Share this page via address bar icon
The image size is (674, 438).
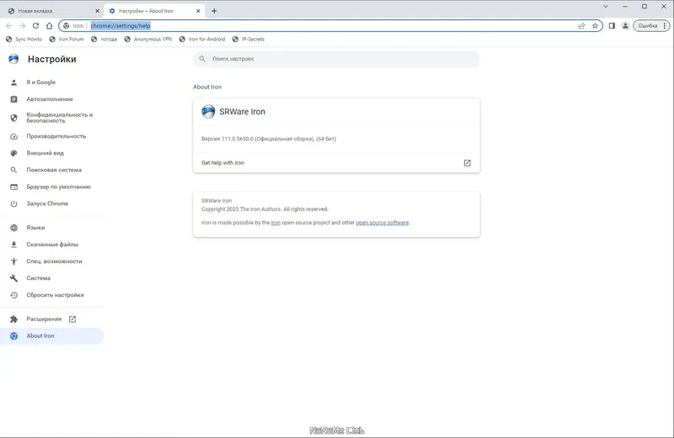click(581, 26)
